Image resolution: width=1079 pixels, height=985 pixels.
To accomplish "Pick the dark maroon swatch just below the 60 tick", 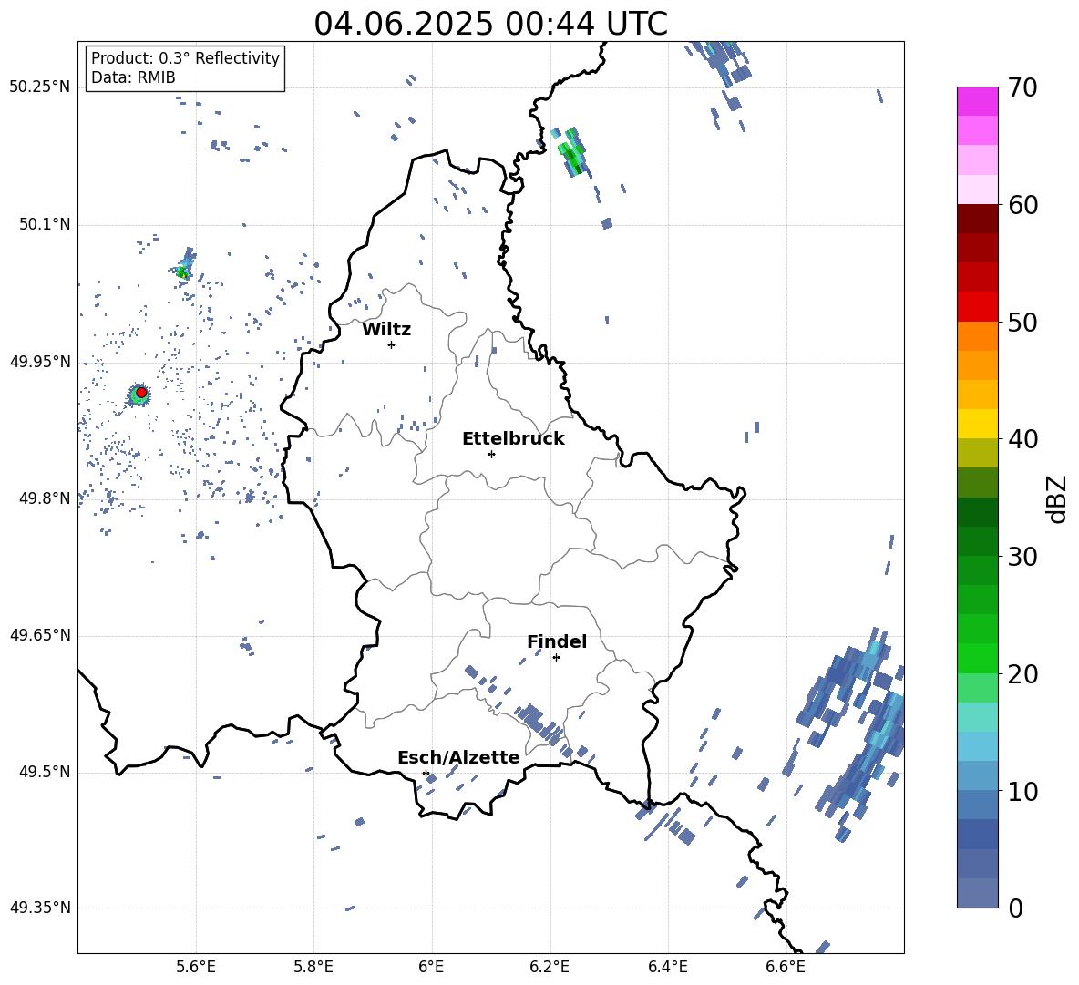I will 977,219.
